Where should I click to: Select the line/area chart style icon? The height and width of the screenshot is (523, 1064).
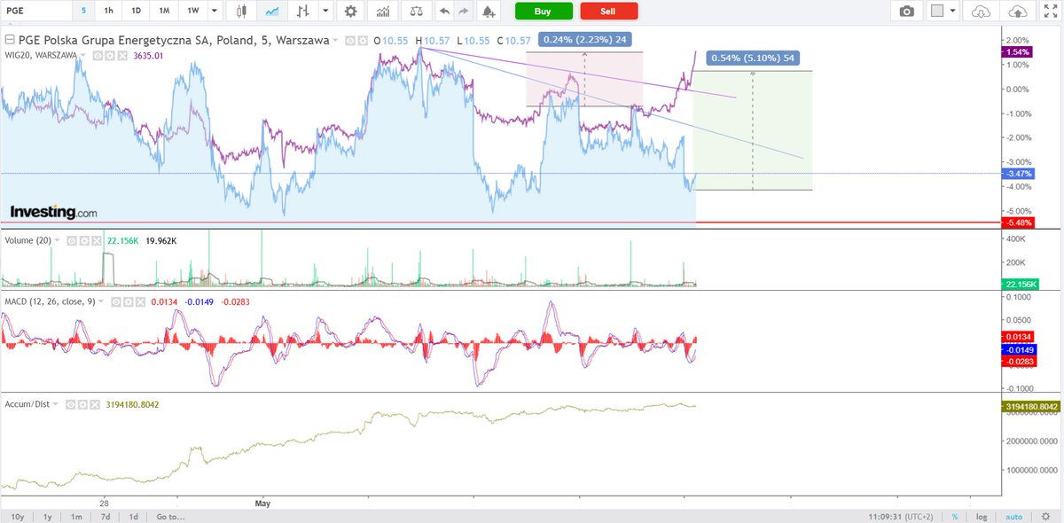click(x=273, y=12)
